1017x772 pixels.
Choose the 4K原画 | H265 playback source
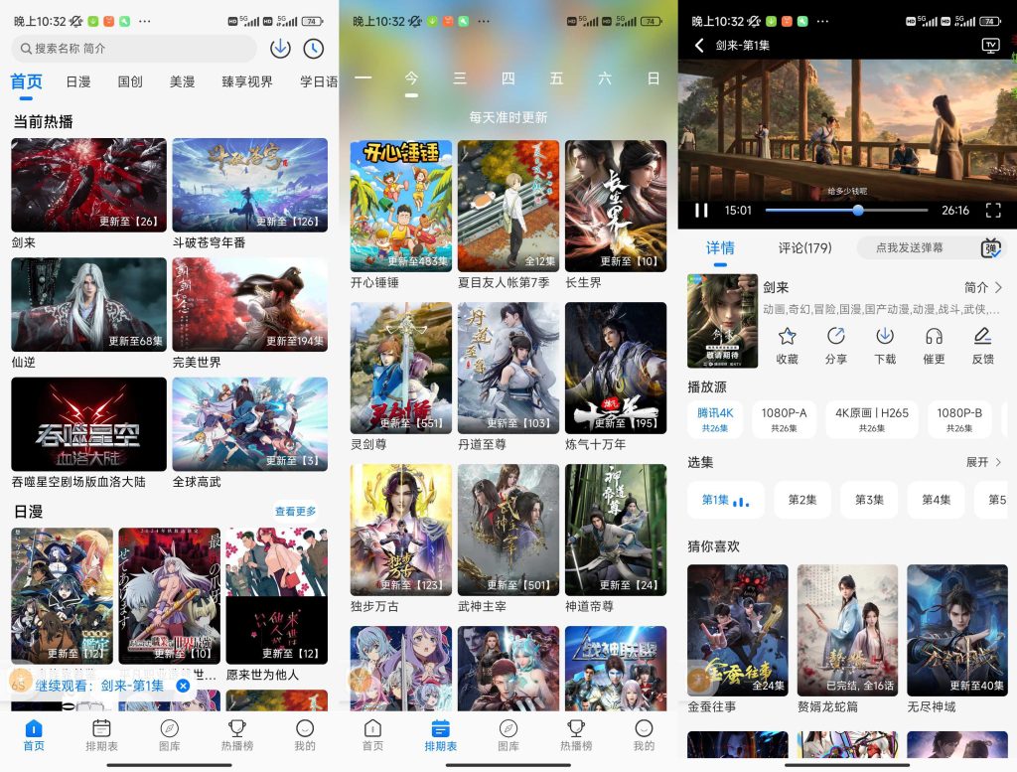click(872, 419)
